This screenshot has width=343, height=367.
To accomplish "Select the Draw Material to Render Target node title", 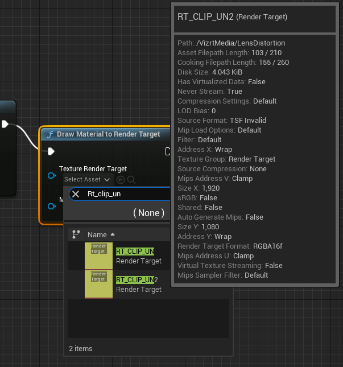I will pyautogui.click(x=108, y=134).
